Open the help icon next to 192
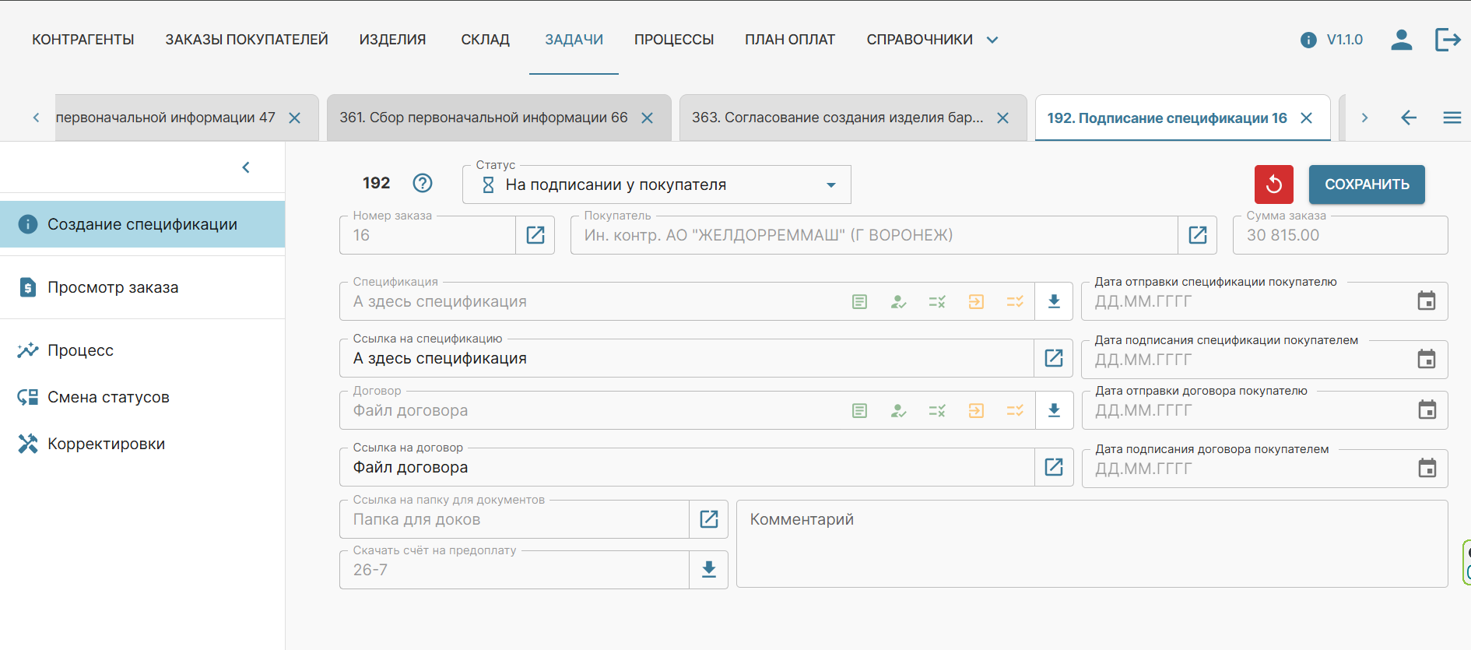The height and width of the screenshot is (650, 1471). point(423,183)
